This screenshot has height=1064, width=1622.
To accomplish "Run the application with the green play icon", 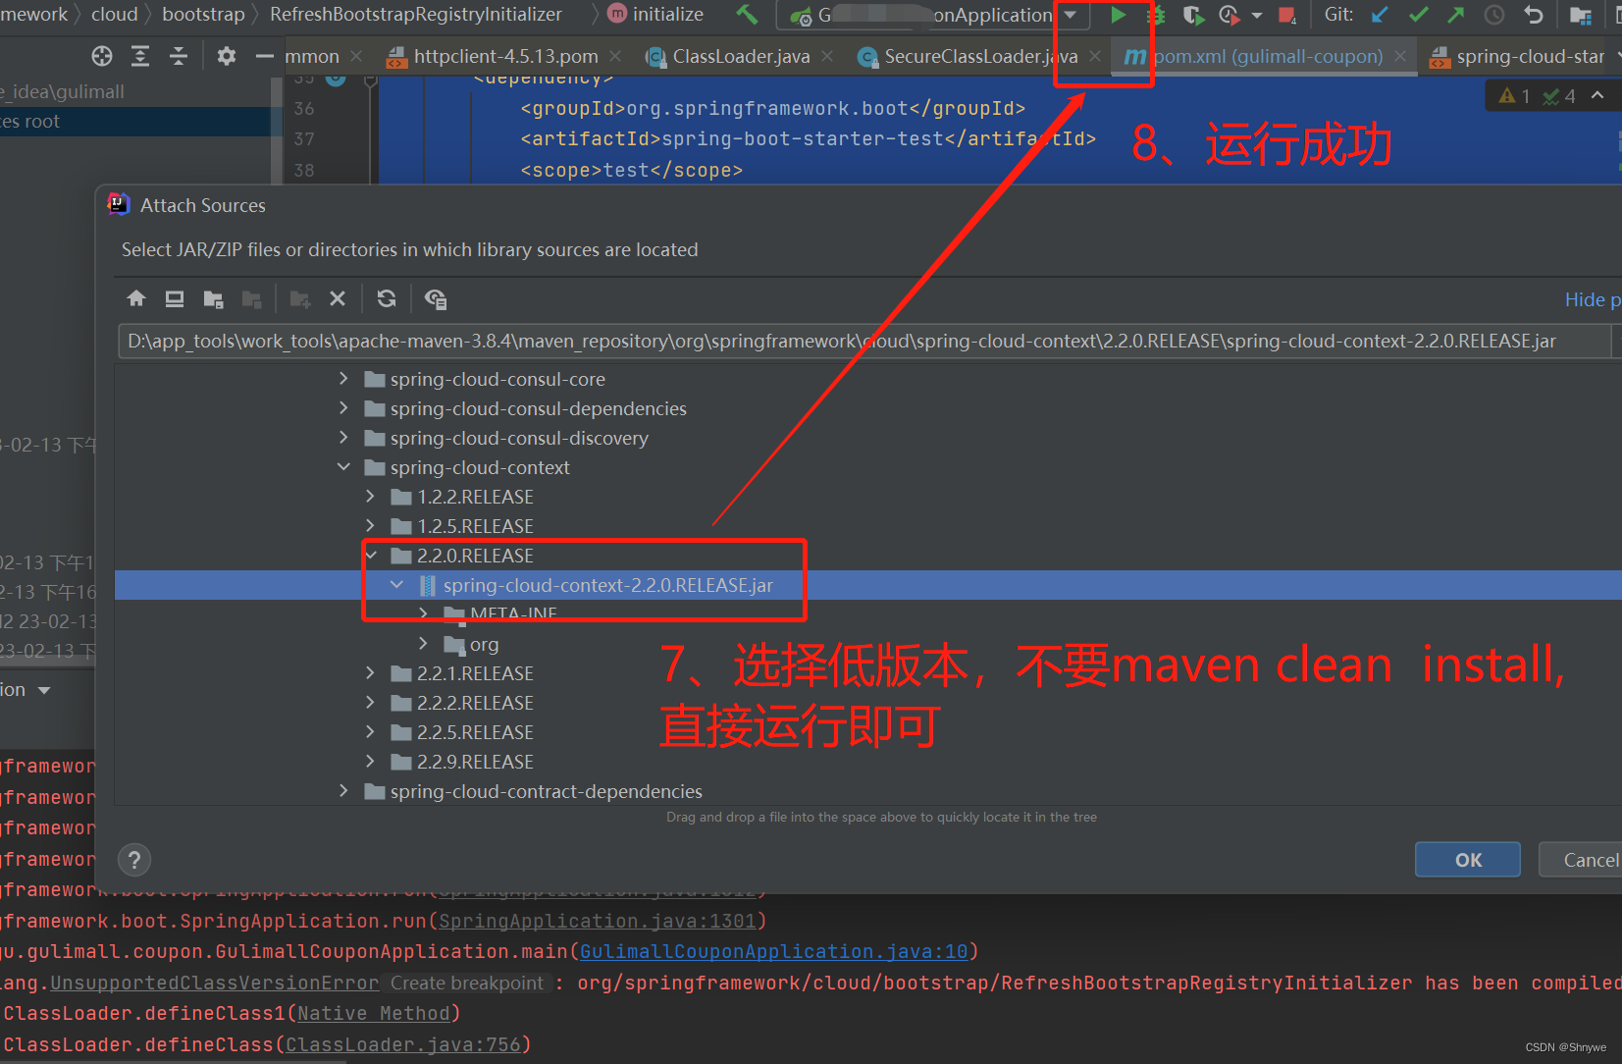I will tap(1118, 15).
